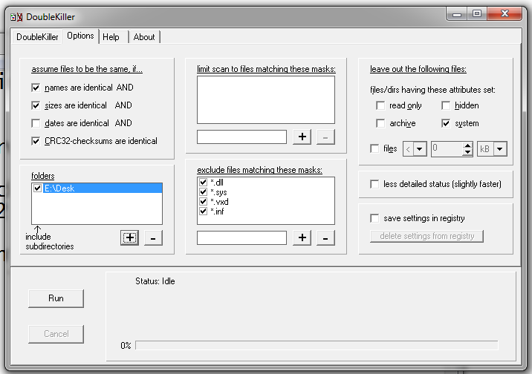Switch to the DoubleKiller tab
532x374 pixels.
pos(37,37)
